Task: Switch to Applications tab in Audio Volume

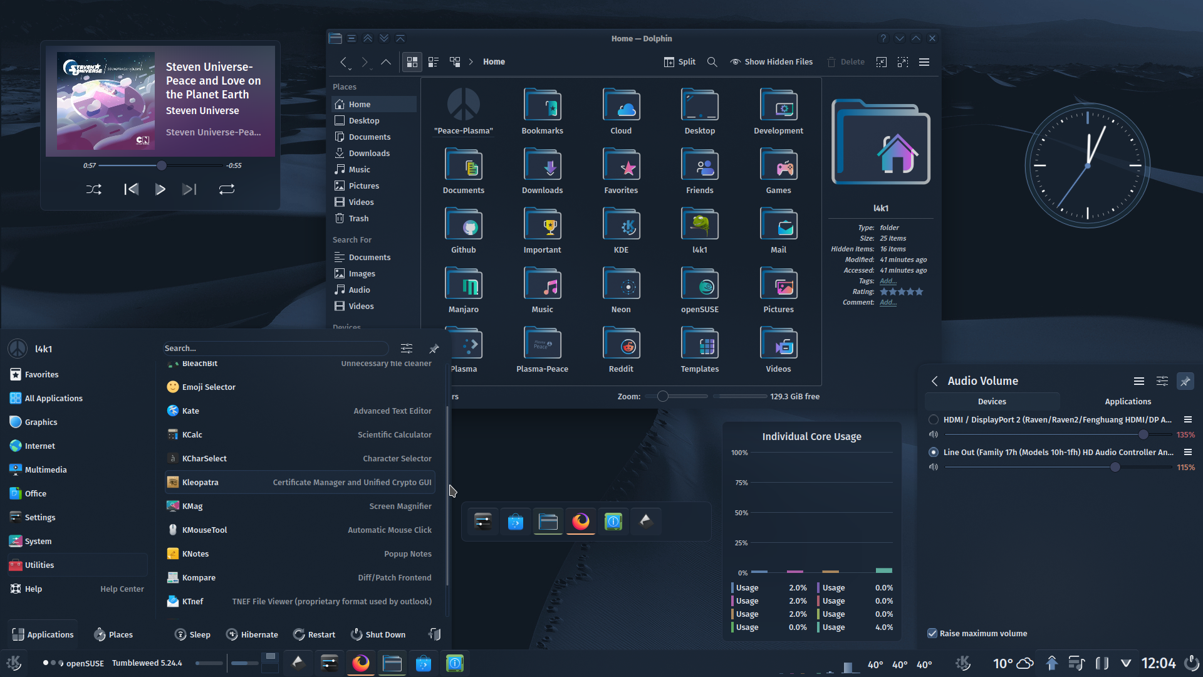Action: point(1128,401)
